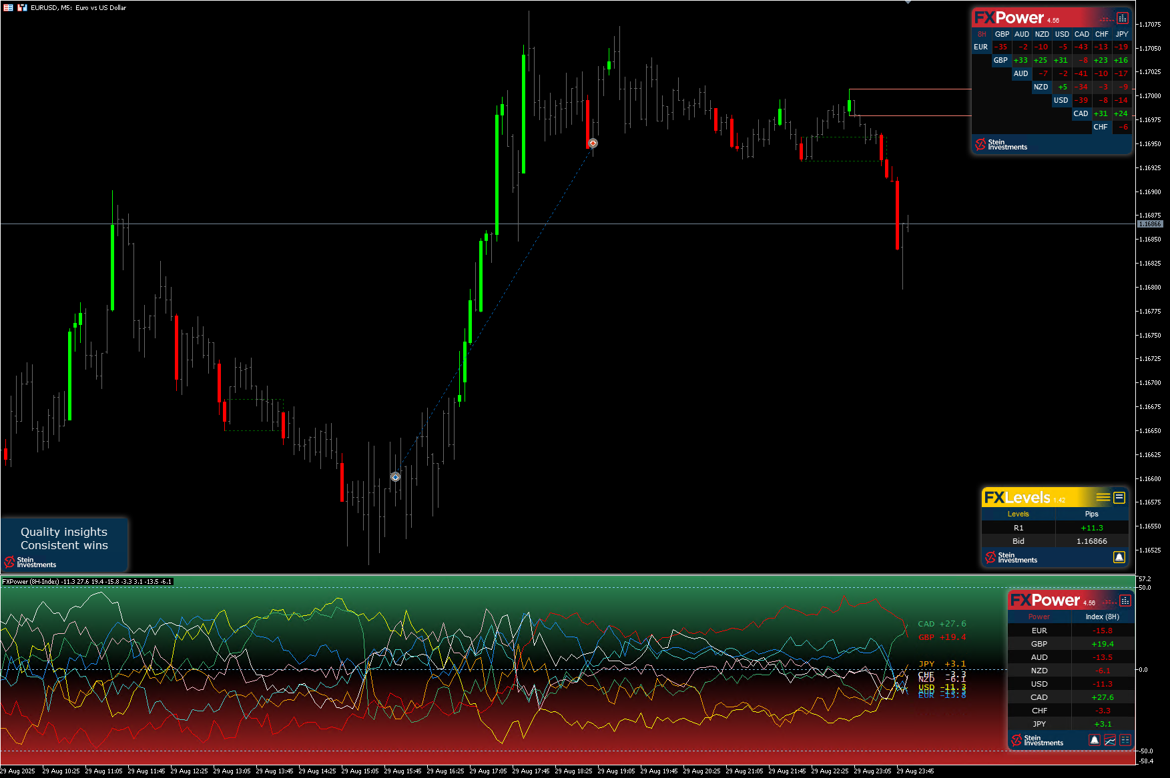
Task: Click the Stein Investments logo under "Quality insights"
Action: 30,562
